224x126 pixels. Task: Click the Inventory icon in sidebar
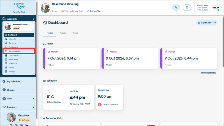click(4, 107)
